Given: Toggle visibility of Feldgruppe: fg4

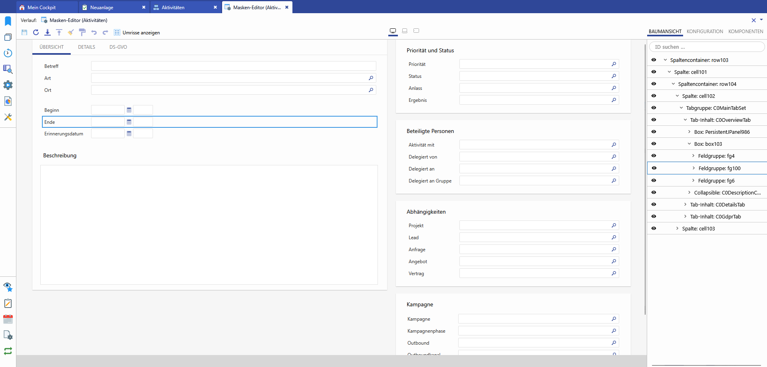Looking at the screenshot, I should [x=654, y=156].
